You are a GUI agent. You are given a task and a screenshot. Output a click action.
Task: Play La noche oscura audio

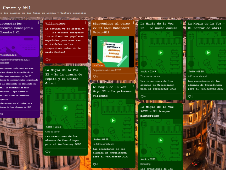point(160,53)
